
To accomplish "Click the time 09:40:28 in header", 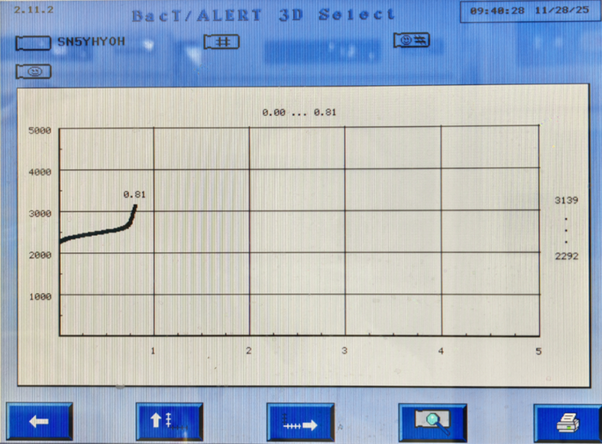I will pos(497,11).
